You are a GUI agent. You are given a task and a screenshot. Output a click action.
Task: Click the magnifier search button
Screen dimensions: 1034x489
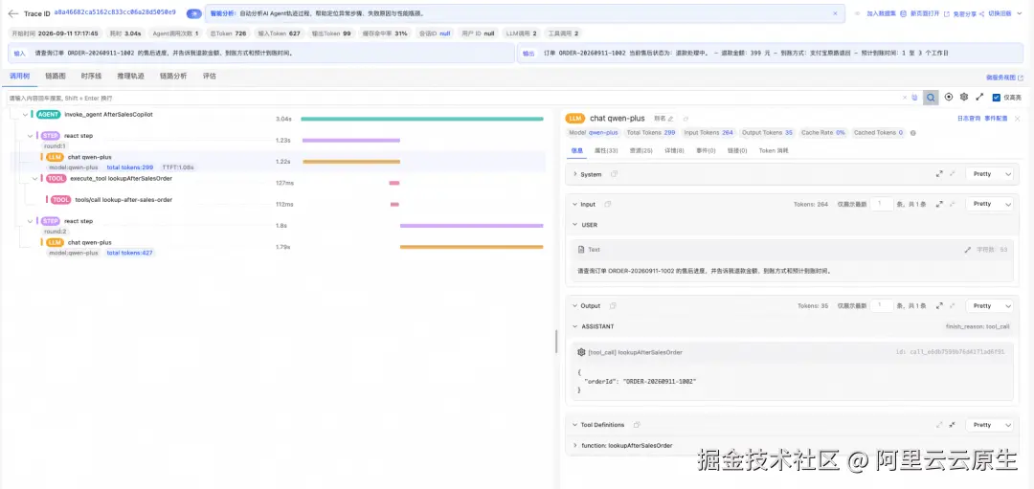point(931,98)
